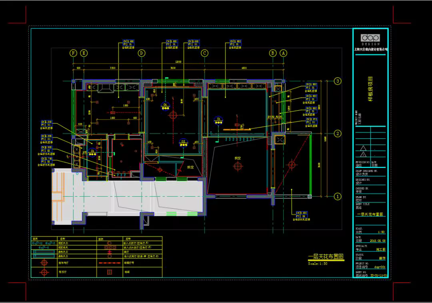The height and width of the screenshot is (303, 432).
Task: Click the red ceiling light in right balcony
Action: pos(292,164)
